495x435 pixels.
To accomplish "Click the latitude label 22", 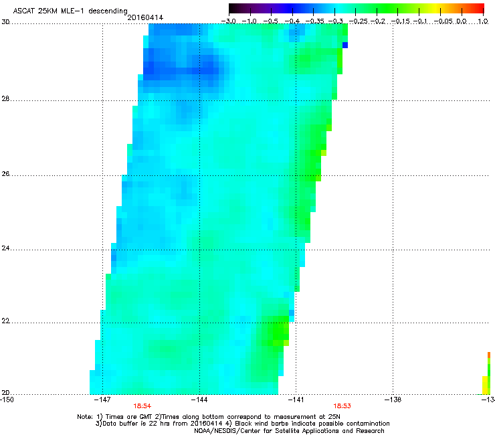I will (5, 321).
